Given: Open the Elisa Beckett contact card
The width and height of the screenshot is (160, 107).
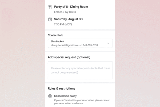Looking at the screenshot, I should (80, 43).
